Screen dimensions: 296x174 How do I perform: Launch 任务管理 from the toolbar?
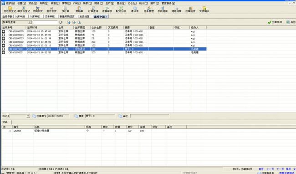point(149,10)
